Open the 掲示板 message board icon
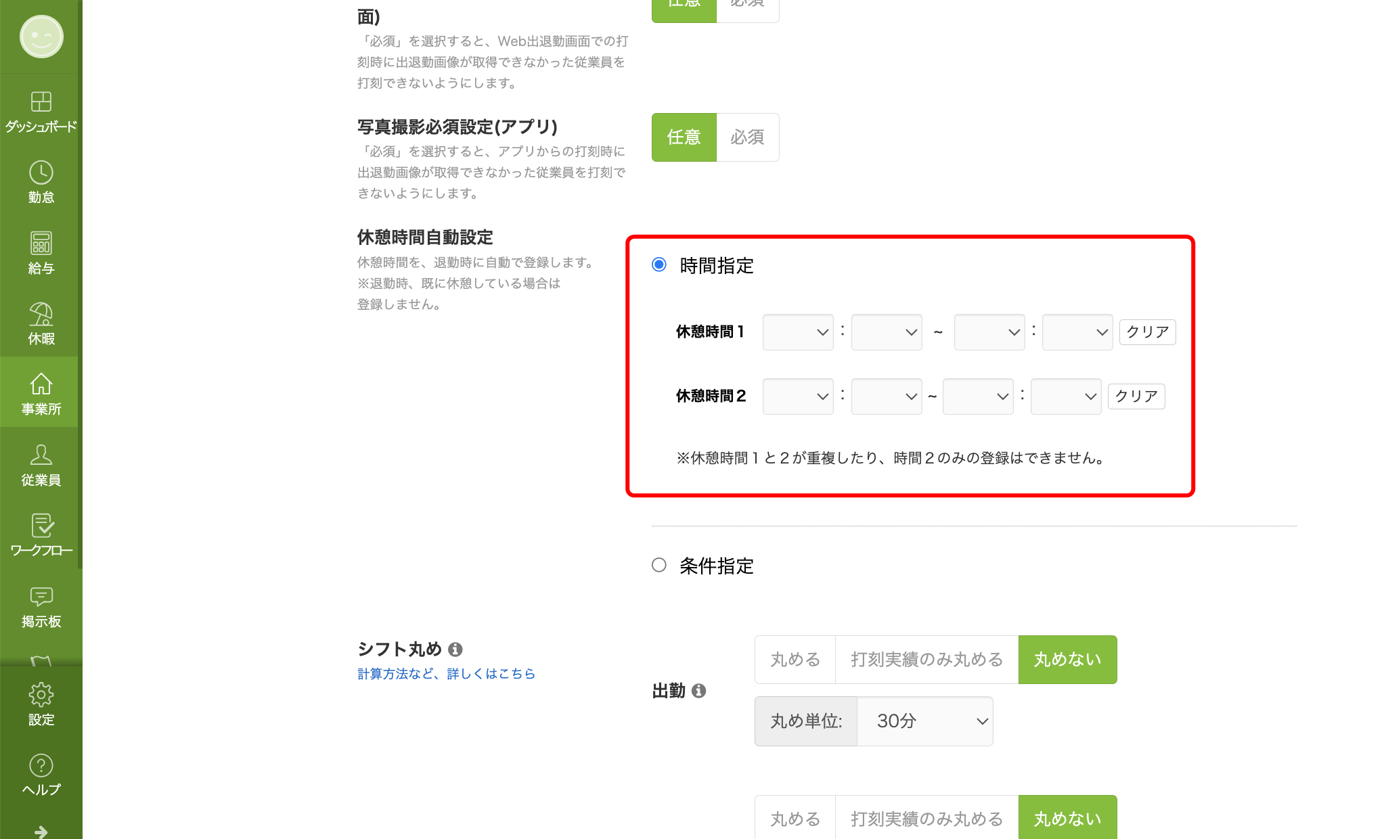The height and width of the screenshot is (839, 1386). tap(41, 596)
